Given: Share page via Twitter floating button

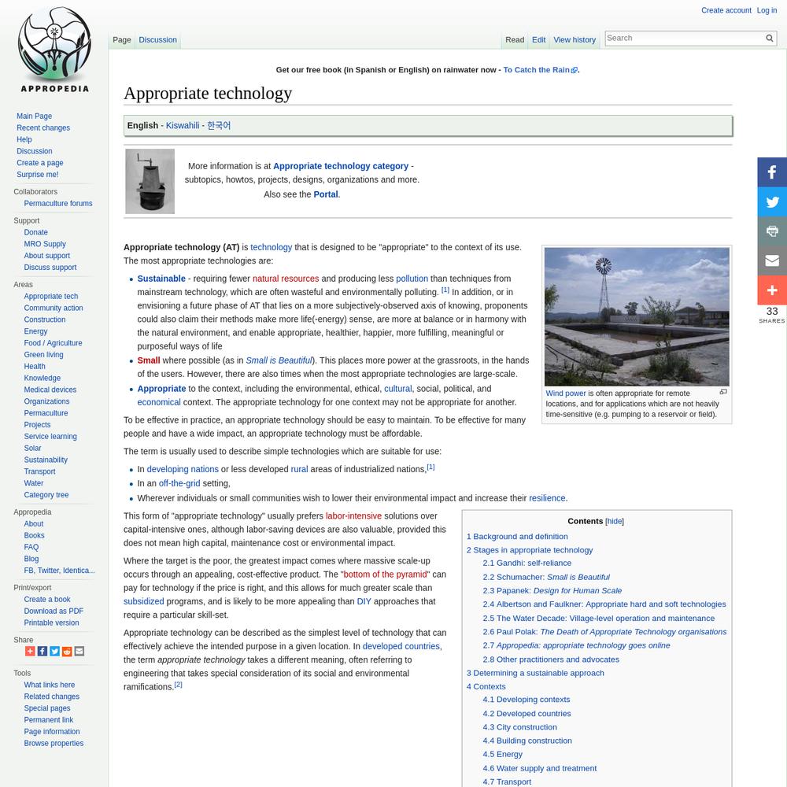Looking at the screenshot, I should point(772,201).
